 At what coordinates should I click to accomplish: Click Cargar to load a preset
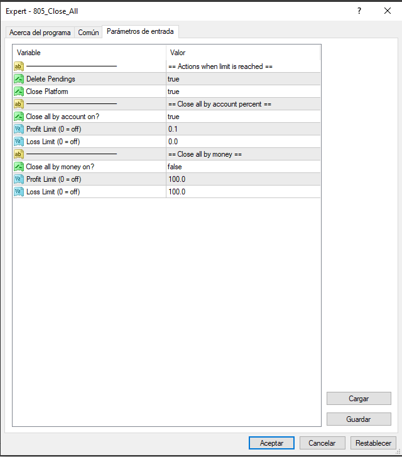359,399
